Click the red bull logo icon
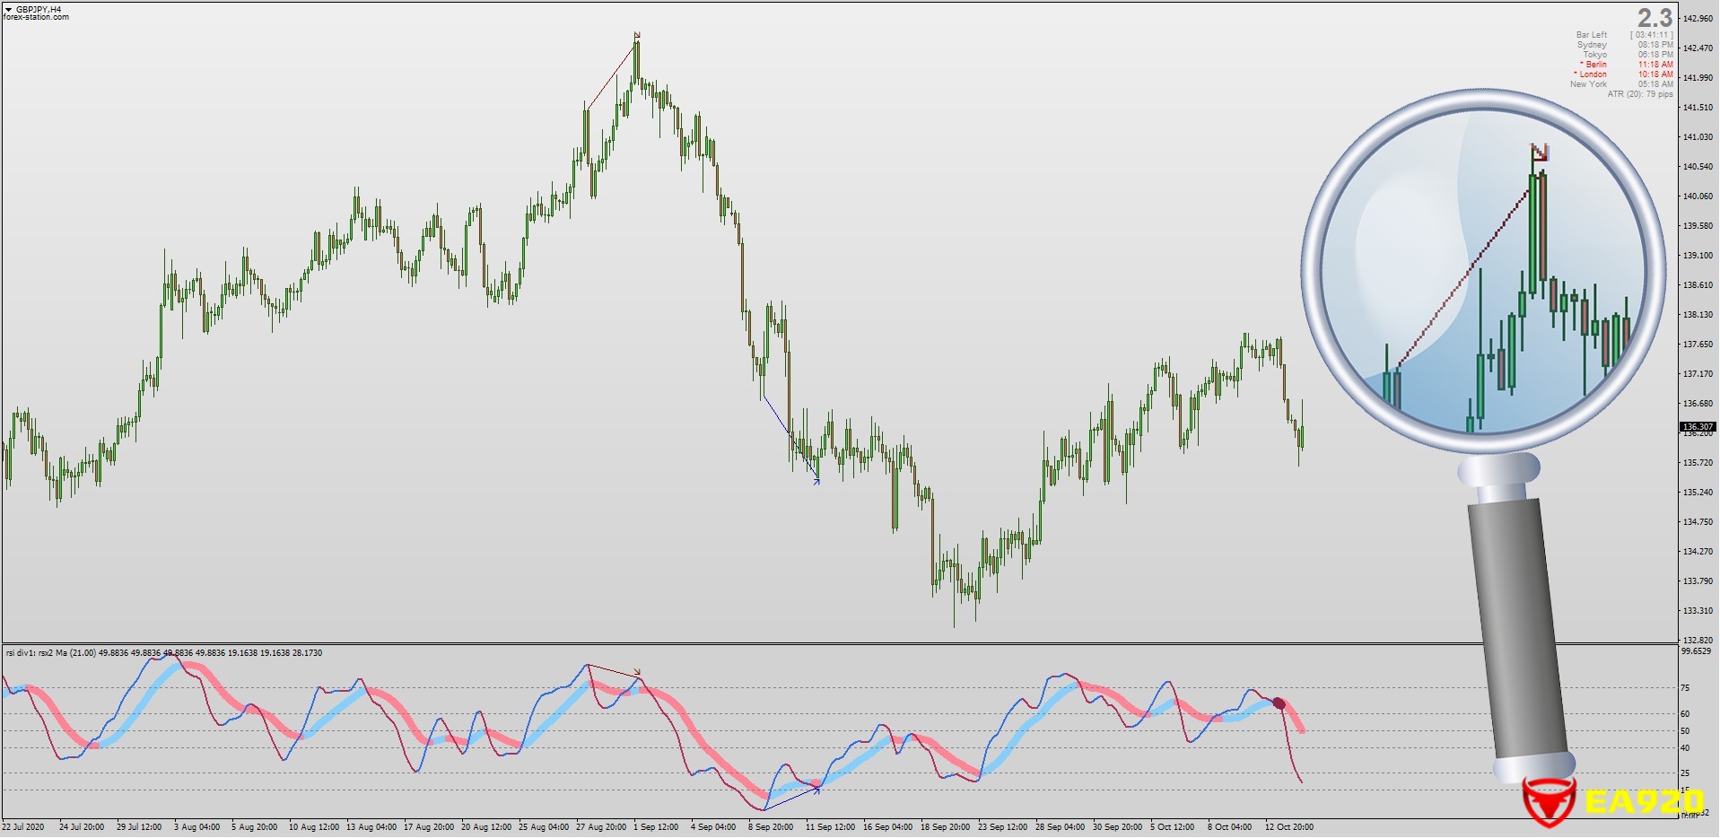This screenshot has width=1720, height=838. pos(1548,801)
